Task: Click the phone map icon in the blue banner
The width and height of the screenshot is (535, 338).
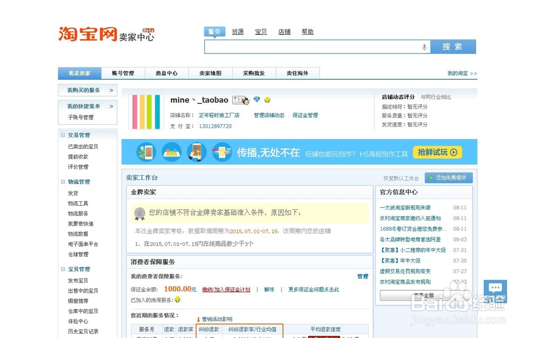Action: pyautogui.click(x=147, y=152)
